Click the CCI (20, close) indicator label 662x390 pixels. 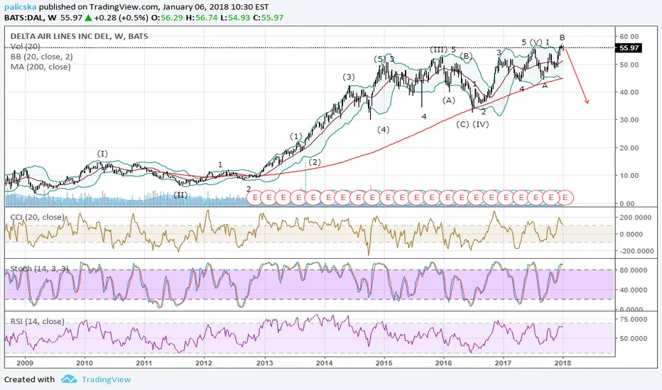point(37,217)
